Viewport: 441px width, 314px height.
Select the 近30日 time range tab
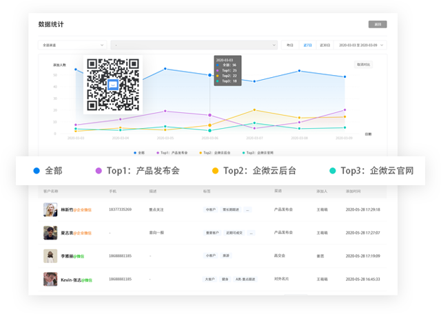pyautogui.click(x=325, y=45)
